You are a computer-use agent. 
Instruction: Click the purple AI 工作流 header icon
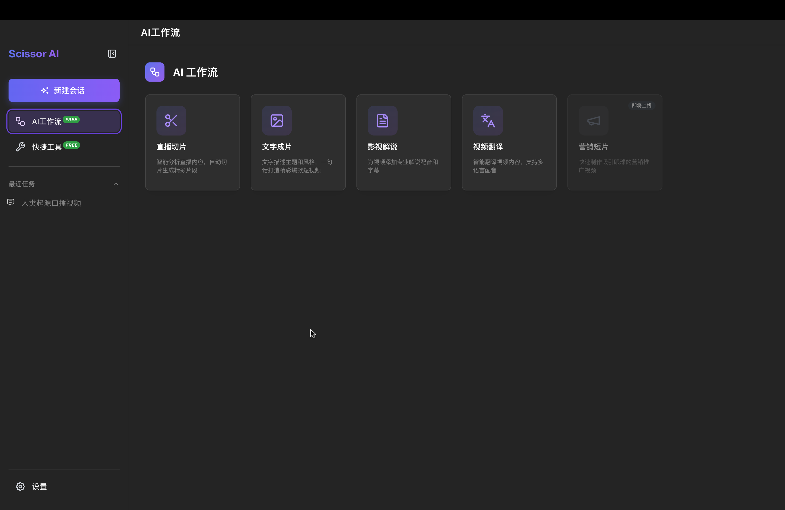[155, 72]
